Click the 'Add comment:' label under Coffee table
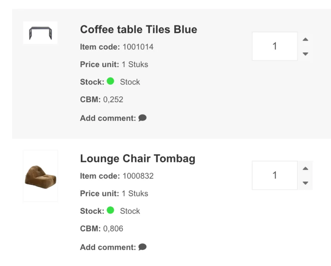The width and height of the screenshot is (331, 266). [x=108, y=118]
